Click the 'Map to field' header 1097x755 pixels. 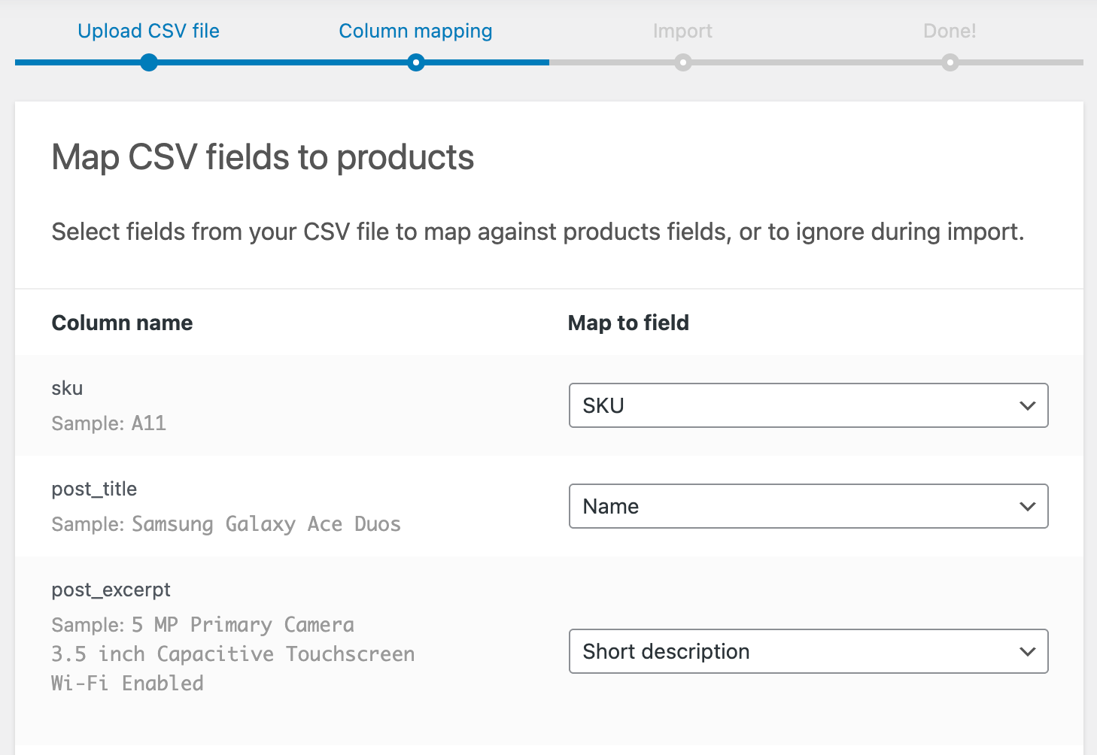628,323
